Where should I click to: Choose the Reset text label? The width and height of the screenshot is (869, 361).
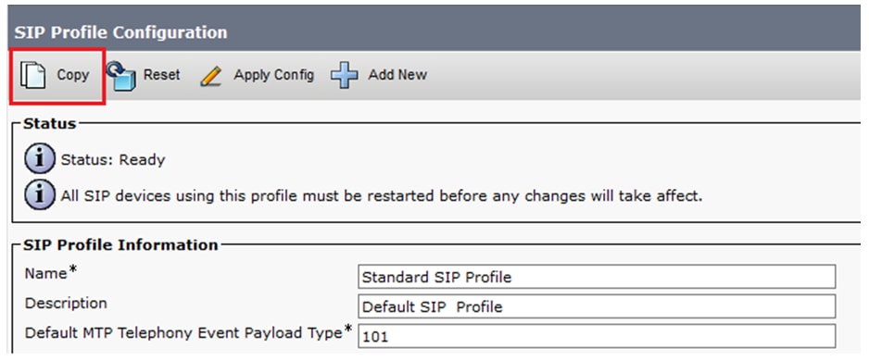(x=162, y=74)
